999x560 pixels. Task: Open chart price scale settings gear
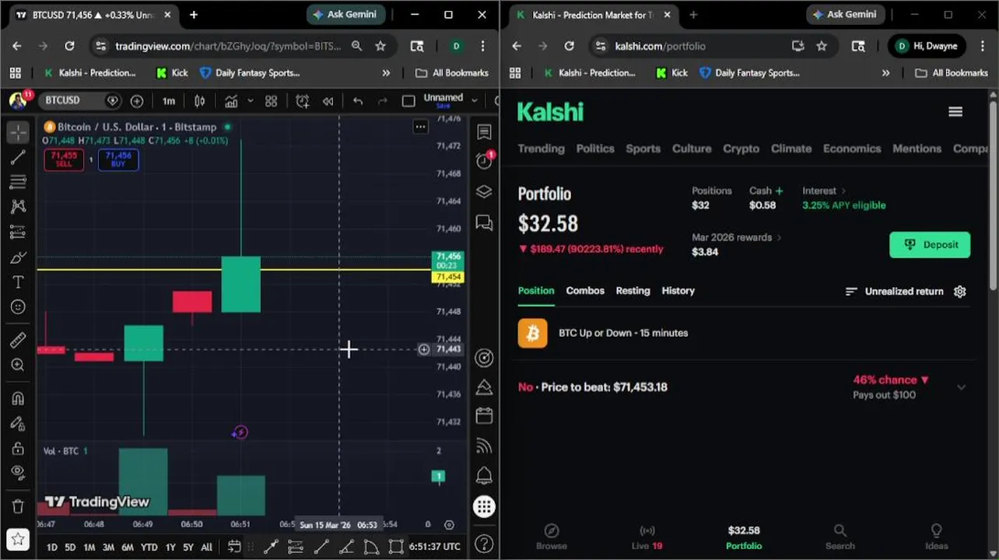click(x=449, y=525)
